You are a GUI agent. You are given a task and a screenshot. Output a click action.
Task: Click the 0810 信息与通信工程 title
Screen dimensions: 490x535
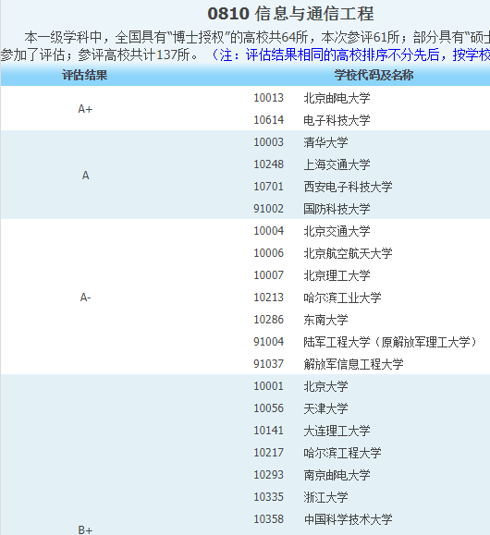click(290, 14)
